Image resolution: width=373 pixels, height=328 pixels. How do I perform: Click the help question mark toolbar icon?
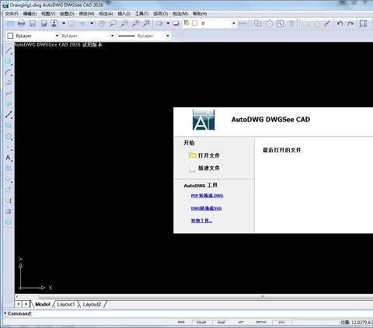(x=291, y=23)
